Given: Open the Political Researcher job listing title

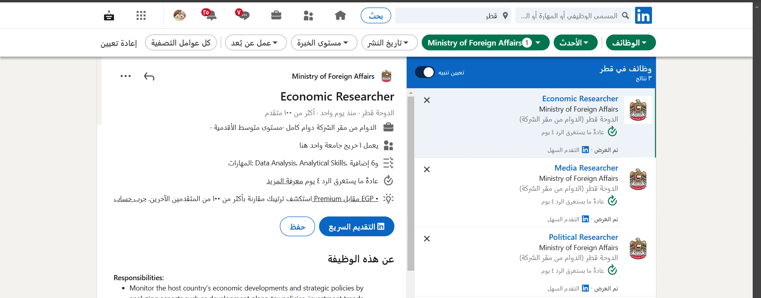Looking at the screenshot, I should click(x=583, y=237).
